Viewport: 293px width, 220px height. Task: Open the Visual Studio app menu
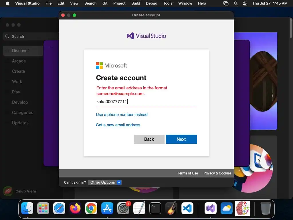[27, 3]
